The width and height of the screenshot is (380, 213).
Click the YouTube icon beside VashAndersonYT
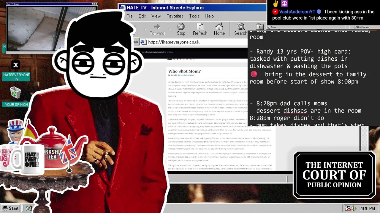coord(275,12)
